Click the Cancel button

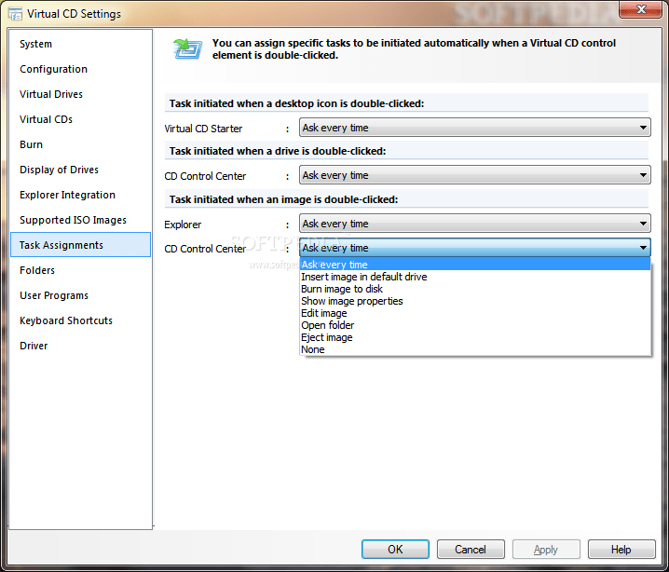pos(471,550)
